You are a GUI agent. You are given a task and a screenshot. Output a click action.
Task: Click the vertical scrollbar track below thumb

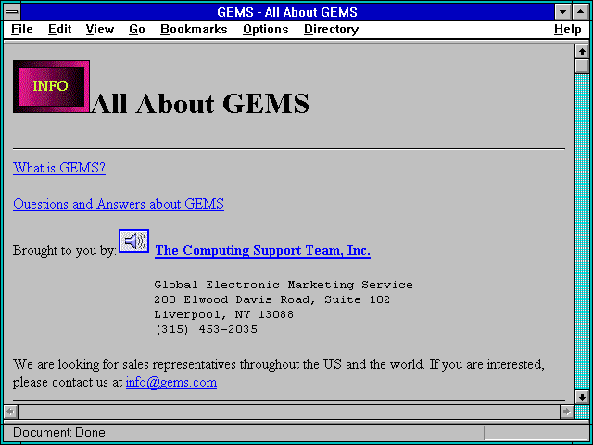point(582,232)
